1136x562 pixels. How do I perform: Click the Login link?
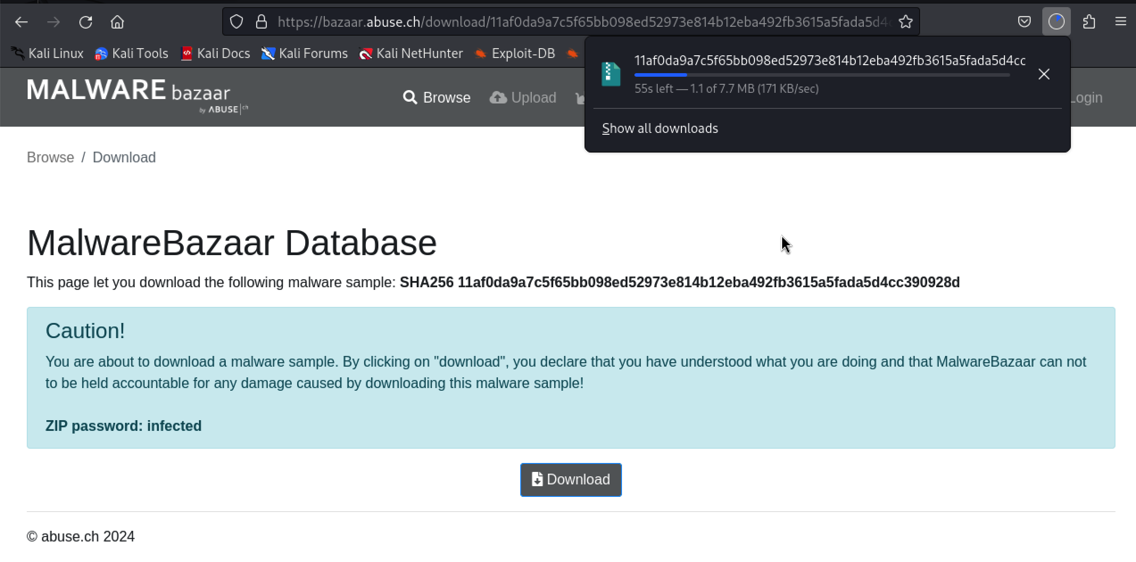1086,98
